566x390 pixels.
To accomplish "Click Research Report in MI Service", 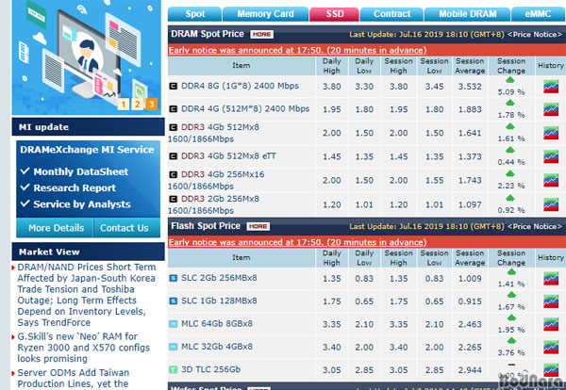I will (75, 187).
